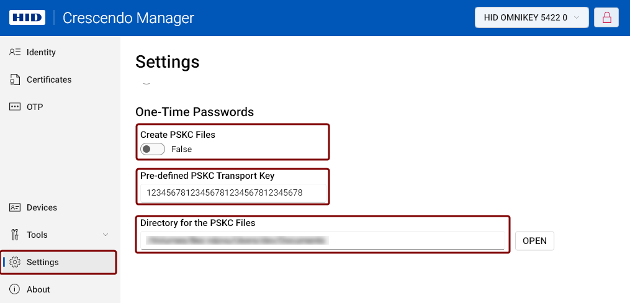Screen dimensions: 630x303
Task: Expand the Tools menu chevron
Action: pyautogui.click(x=106, y=235)
